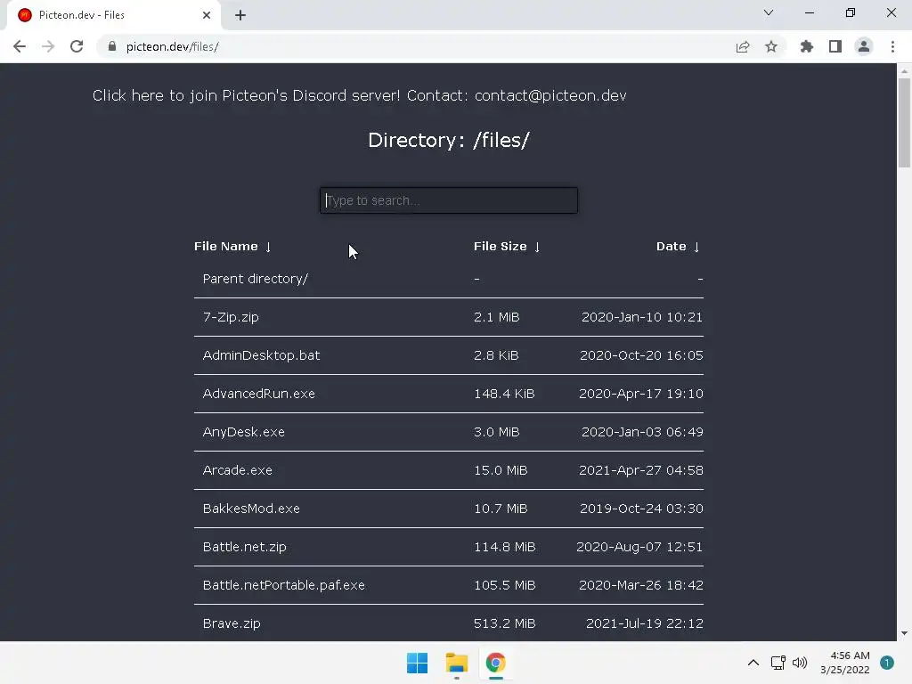
Task: Close the Picteon.dev Files tab
Action: (x=207, y=15)
